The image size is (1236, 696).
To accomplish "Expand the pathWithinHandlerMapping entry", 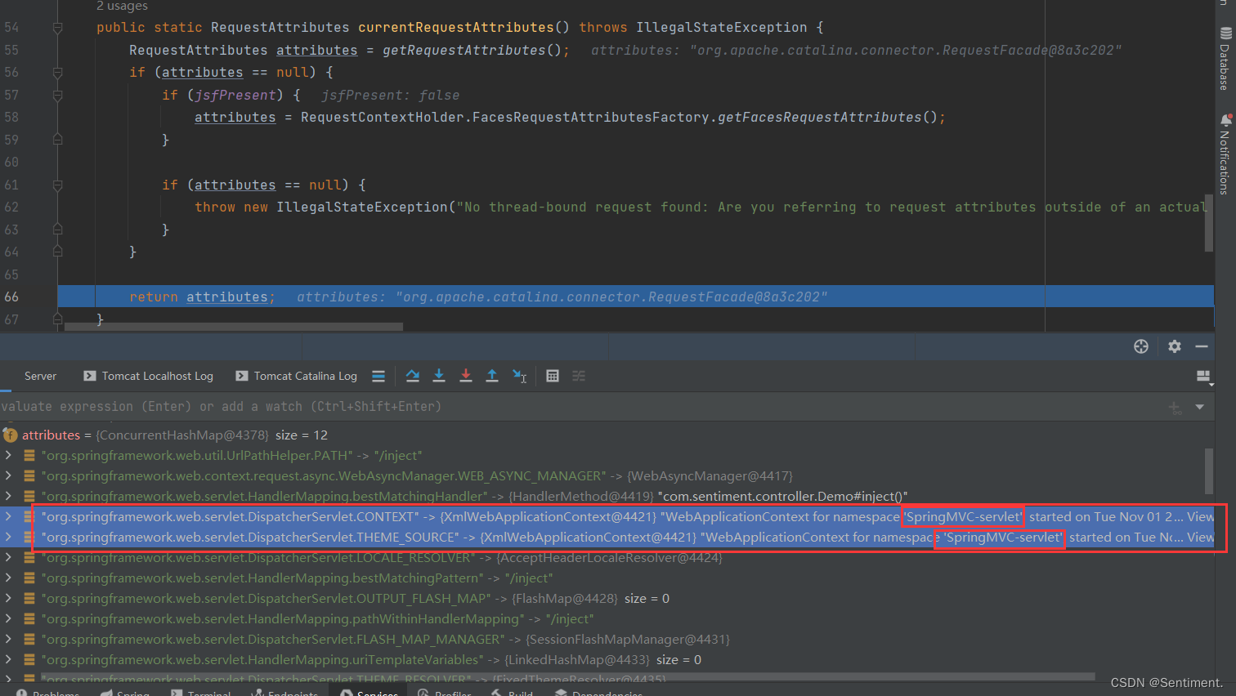I will click(8, 619).
